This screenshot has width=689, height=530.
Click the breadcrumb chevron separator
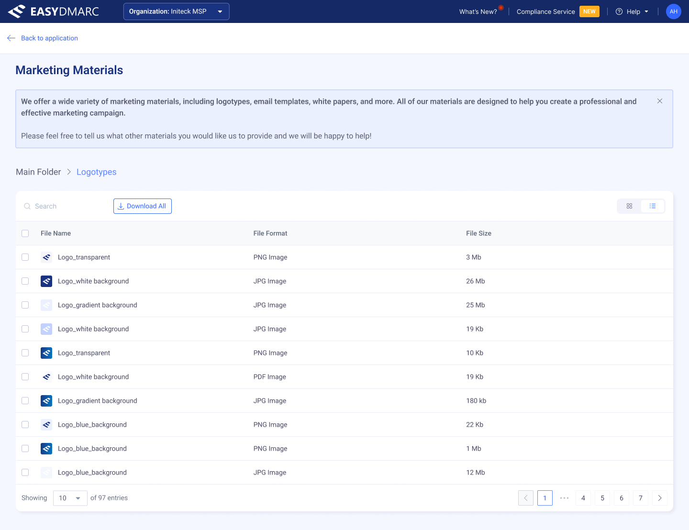(69, 172)
